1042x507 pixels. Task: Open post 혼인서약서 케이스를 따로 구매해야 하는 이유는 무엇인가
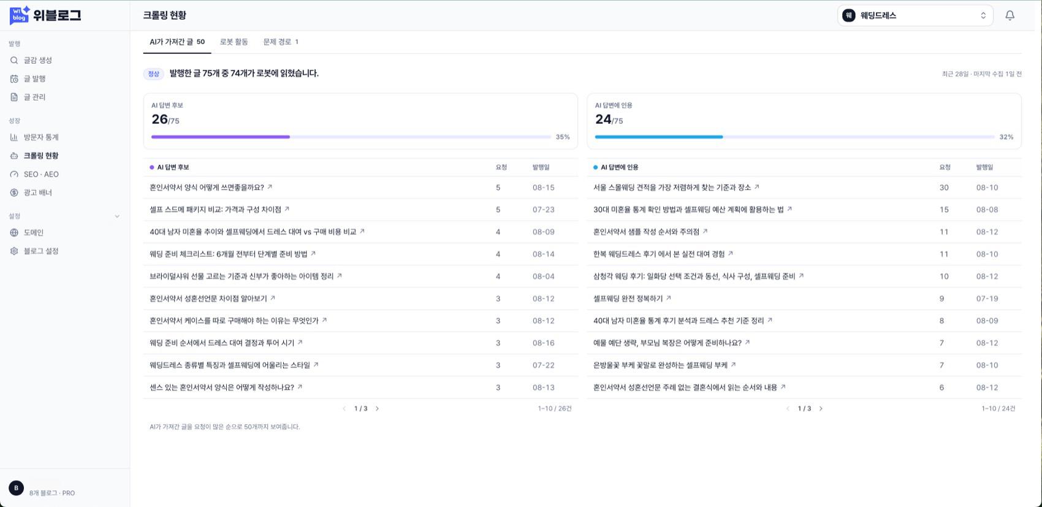click(234, 321)
